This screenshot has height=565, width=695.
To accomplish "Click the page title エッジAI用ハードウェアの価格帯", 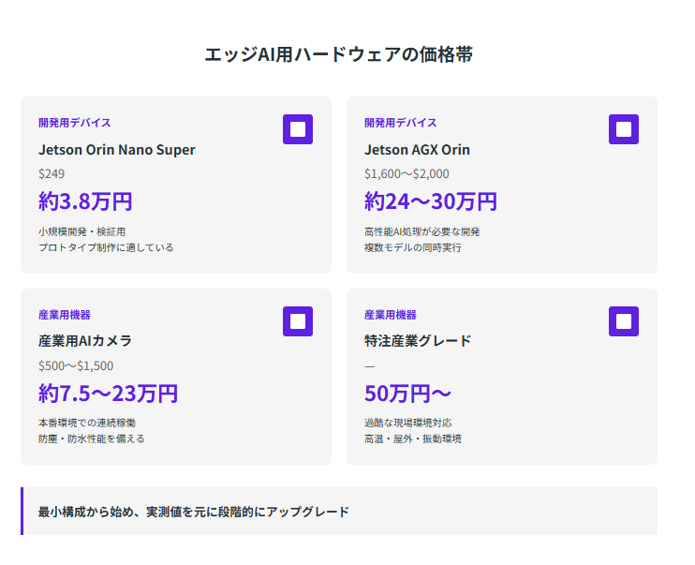I will coord(339,54).
